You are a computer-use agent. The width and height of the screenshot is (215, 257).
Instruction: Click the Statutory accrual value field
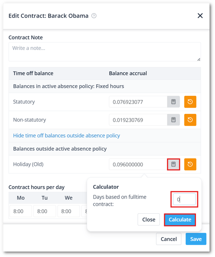138,102
